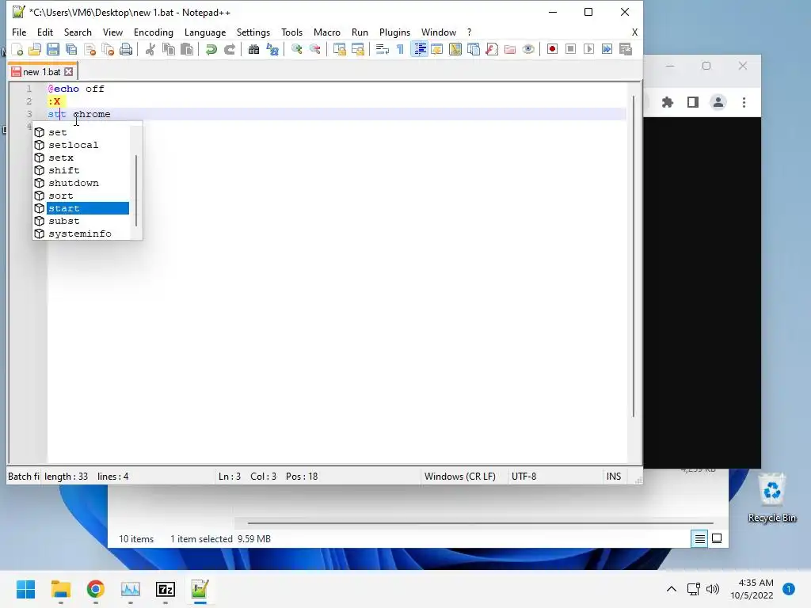Open the Run menu
Screen dimensions: 811x608
360,32
